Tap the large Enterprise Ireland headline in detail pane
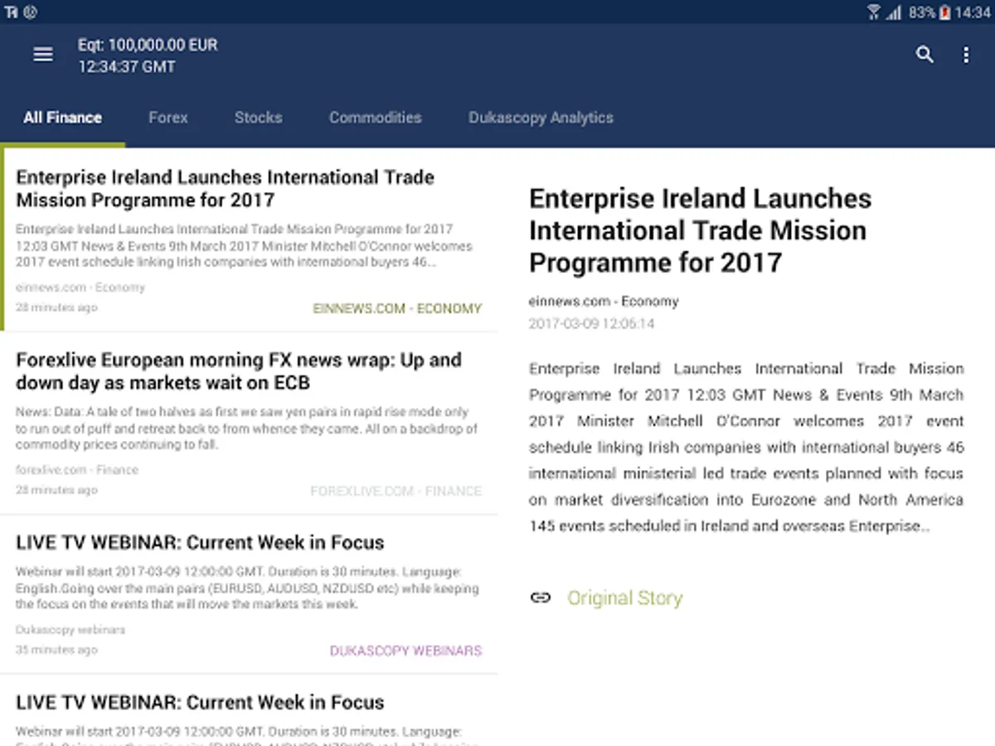The height and width of the screenshot is (746, 995). (x=701, y=230)
